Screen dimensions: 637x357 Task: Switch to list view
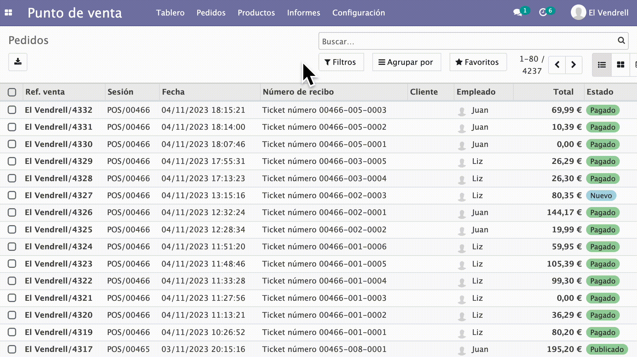point(602,65)
